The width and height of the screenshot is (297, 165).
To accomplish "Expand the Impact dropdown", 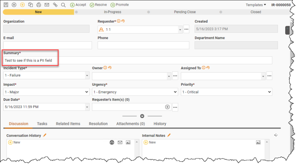I will [x=46, y=92].
